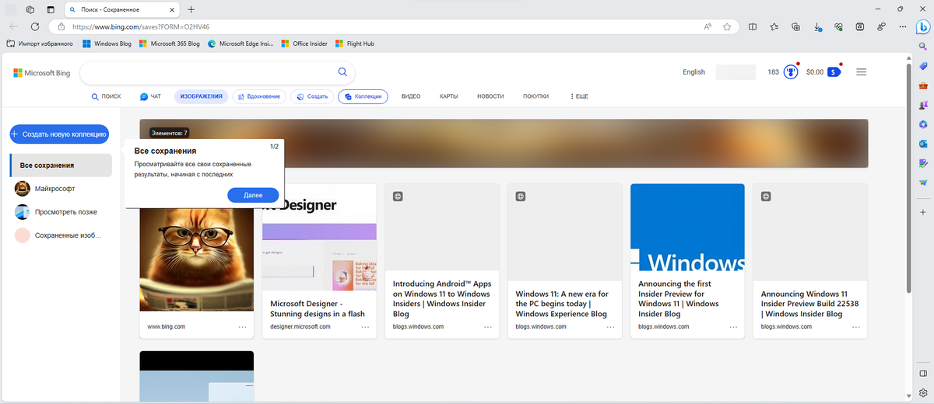Open the Downloads toolbar icon
This screenshot has width=934, height=404.
[x=817, y=26]
